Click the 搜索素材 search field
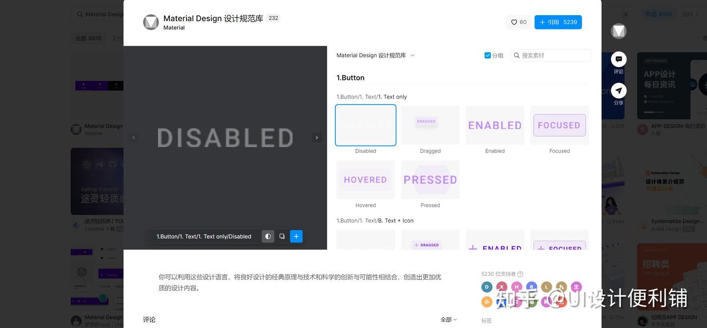The width and height of the screenshot is (707, 328). (x=551, y=55)
